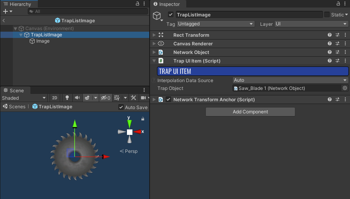
Task: Open the GameObject icon picker
Action: [157, 16]
